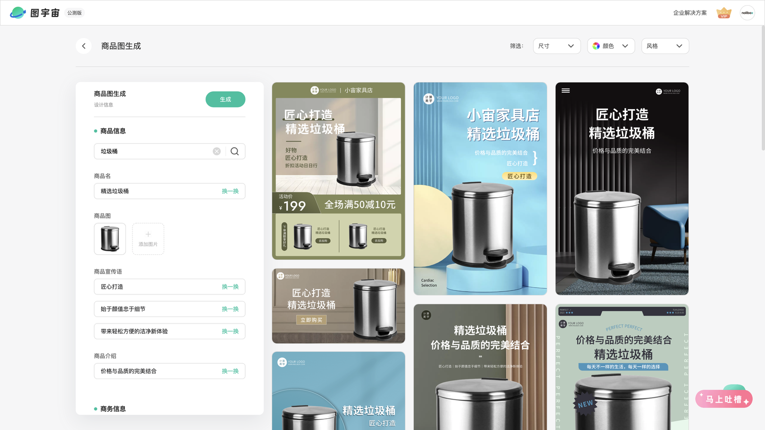Click the 马上吐槽 feedback button
The height and width of the screenshot is (430, 765).
pyautogui.click(x=724, y=399)
